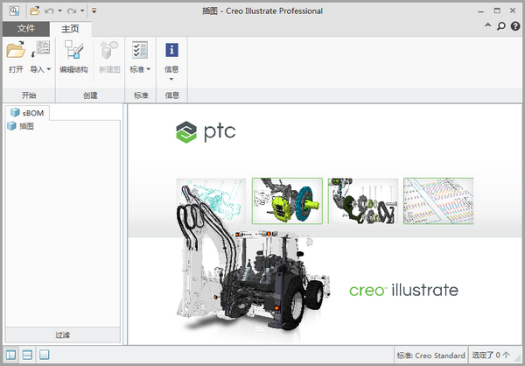Click the help icon at top right
525x366 pixels.
[514, 27]
